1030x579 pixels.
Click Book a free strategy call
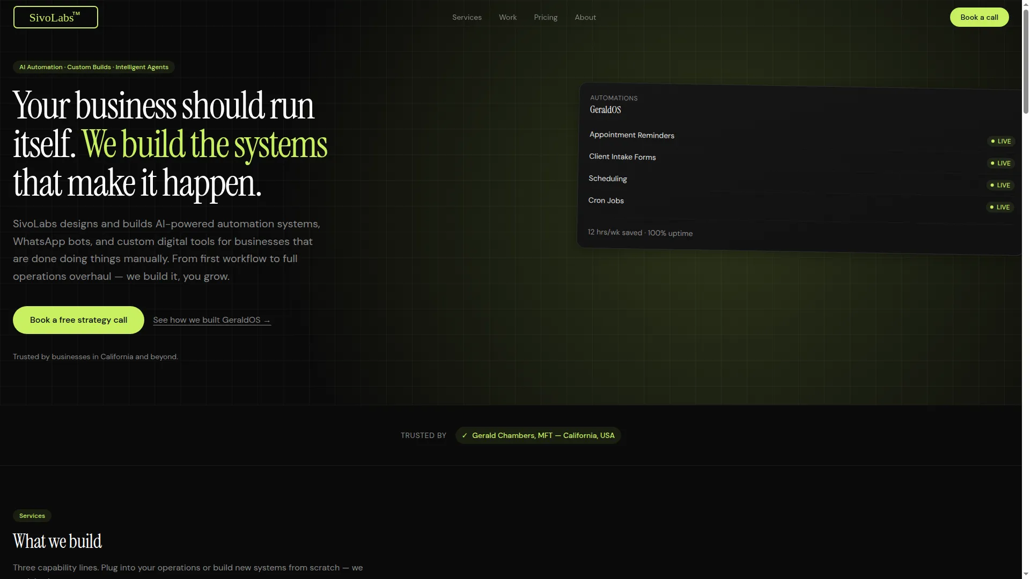[x=78, y=320]
